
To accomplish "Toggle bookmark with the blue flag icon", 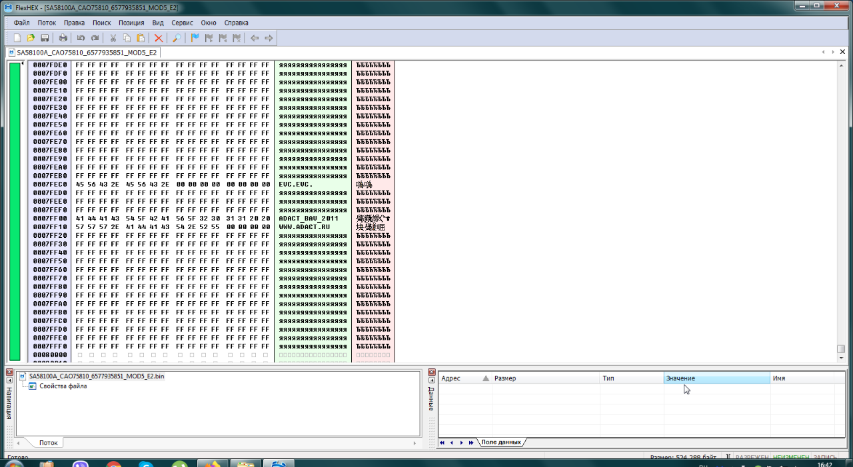I will point(195,38).
